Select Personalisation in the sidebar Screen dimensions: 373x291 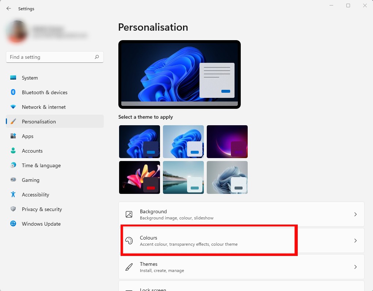pyautogui.click(x=55, y=122)
